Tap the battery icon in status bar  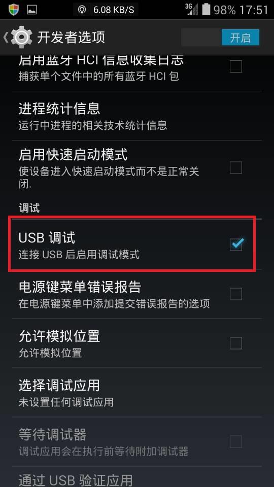point(206,9)
